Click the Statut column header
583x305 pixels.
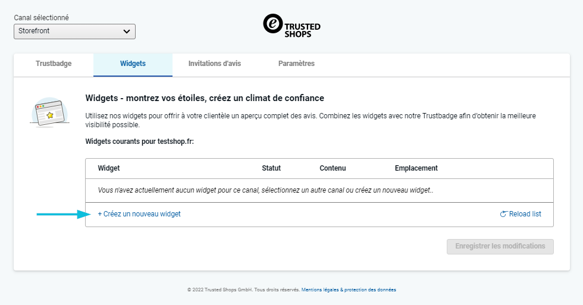(x=271, y=168)
